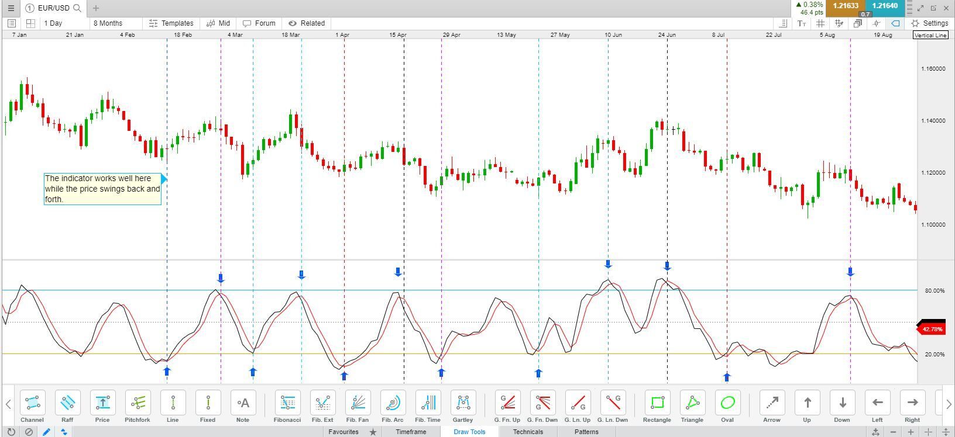Select the indicator works well note annotation

102,189
